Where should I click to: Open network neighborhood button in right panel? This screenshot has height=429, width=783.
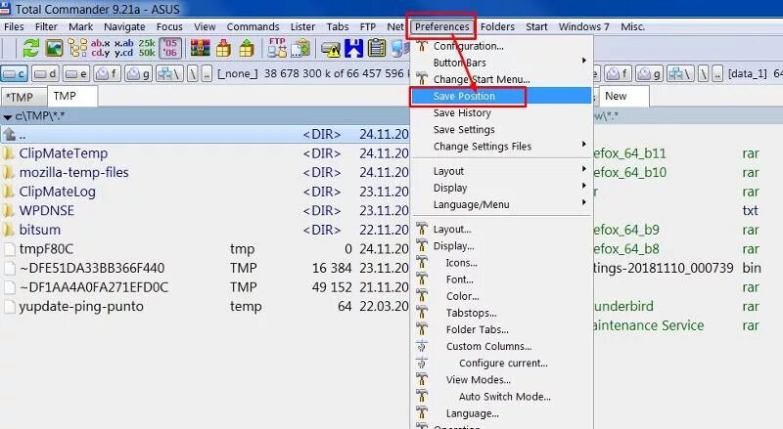680,74
